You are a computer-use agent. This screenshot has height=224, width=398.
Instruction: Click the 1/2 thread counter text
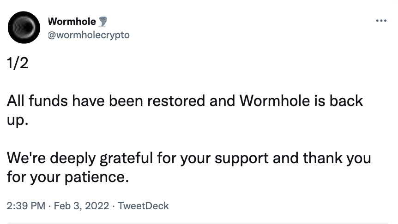pos(18,63)
